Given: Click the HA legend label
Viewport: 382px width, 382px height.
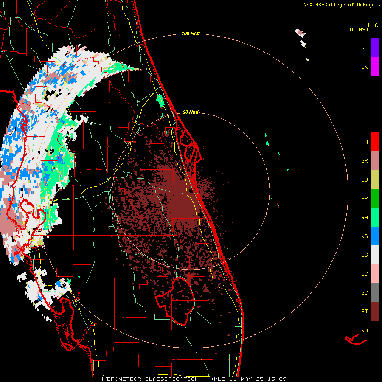Looking at the screenshot, I should [x=364, y=142].
